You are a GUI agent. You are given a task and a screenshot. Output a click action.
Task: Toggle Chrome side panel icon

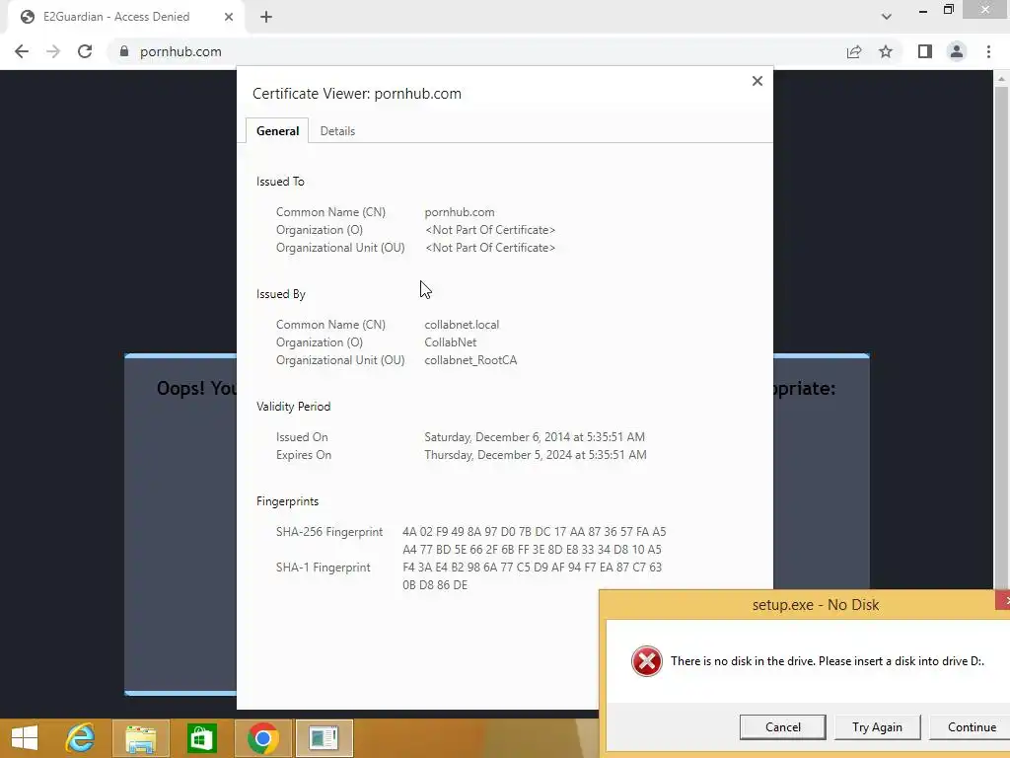point(925,51)
